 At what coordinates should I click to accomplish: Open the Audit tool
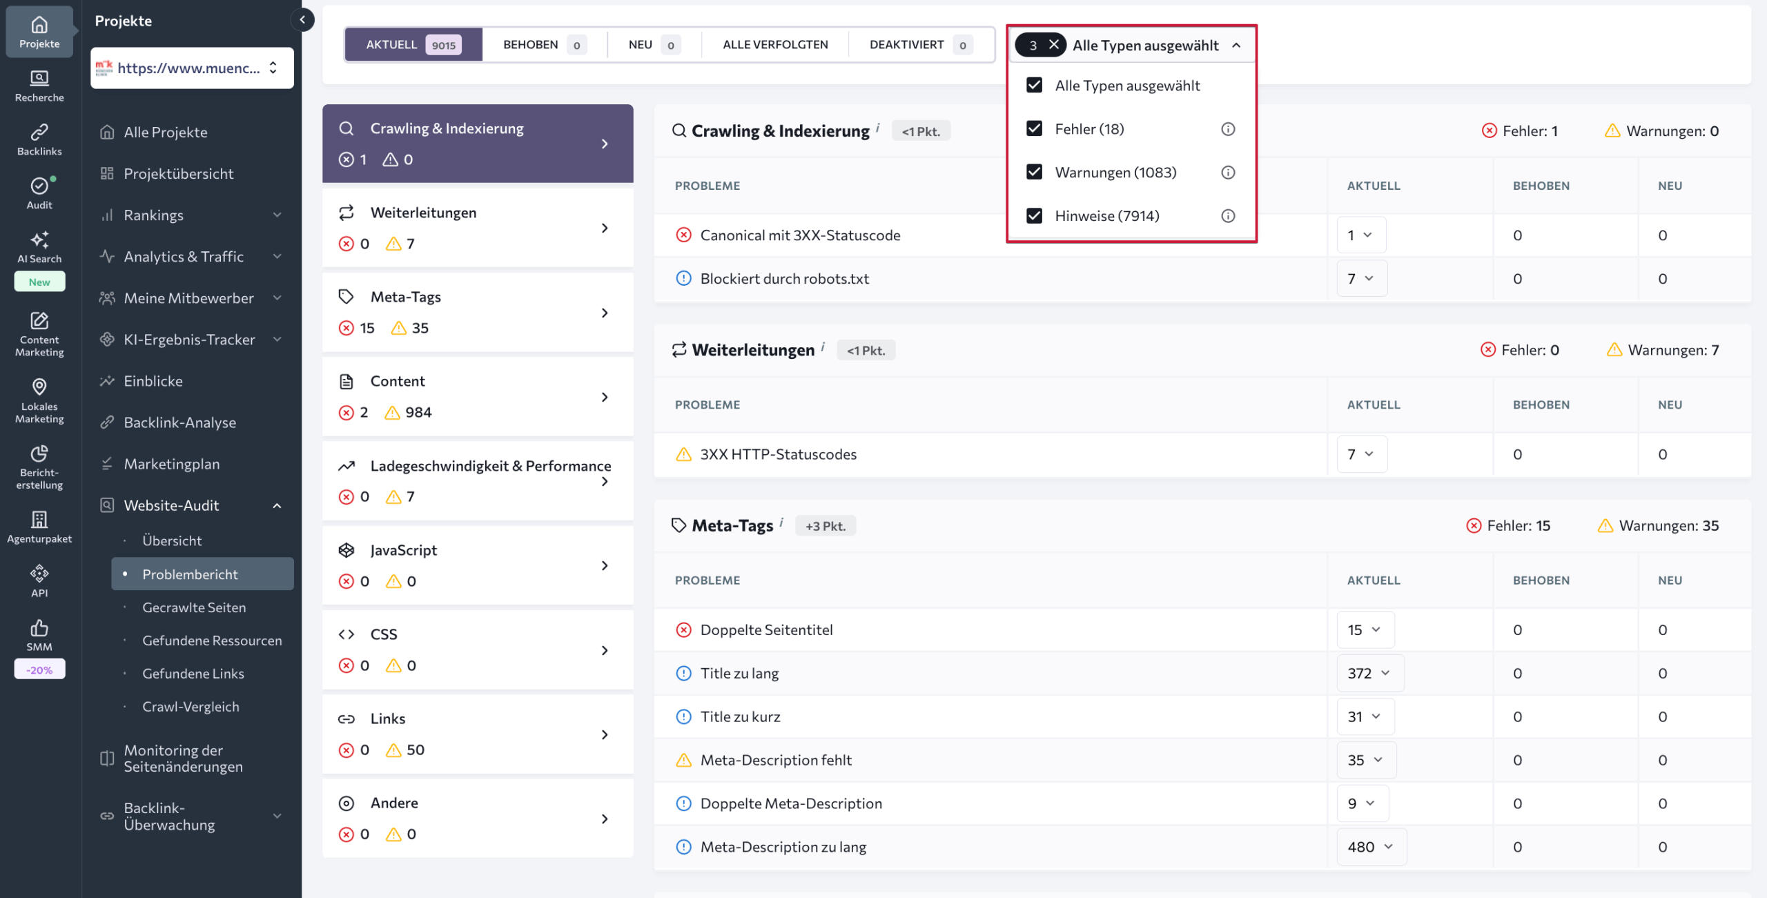pos(39,192)
